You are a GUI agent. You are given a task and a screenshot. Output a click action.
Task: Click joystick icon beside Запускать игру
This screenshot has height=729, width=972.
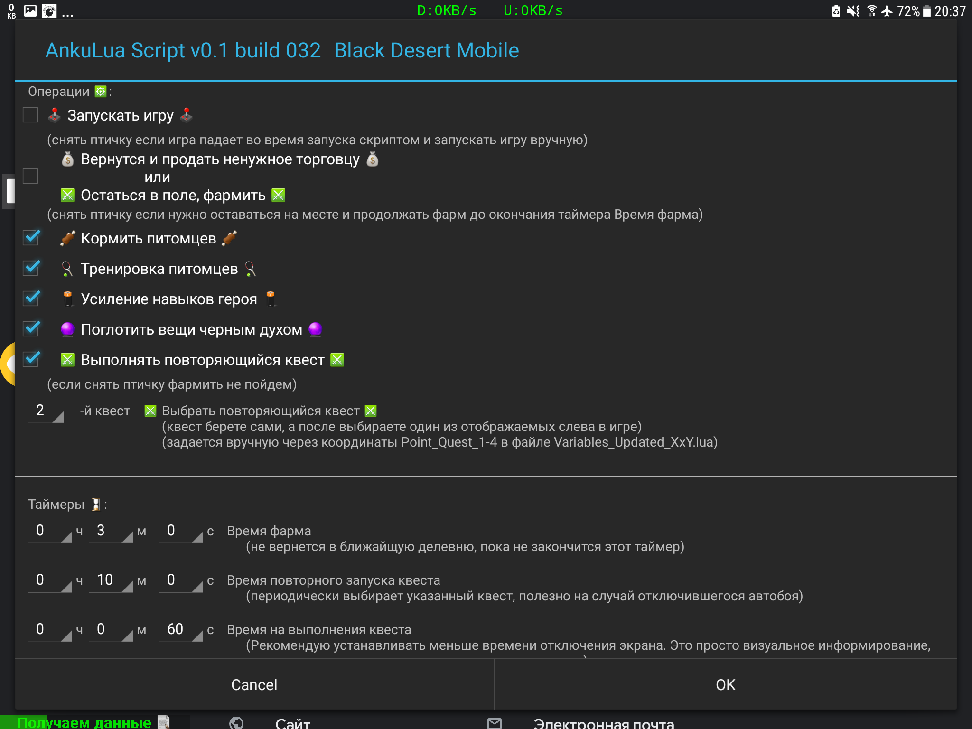tap(54, 115)
